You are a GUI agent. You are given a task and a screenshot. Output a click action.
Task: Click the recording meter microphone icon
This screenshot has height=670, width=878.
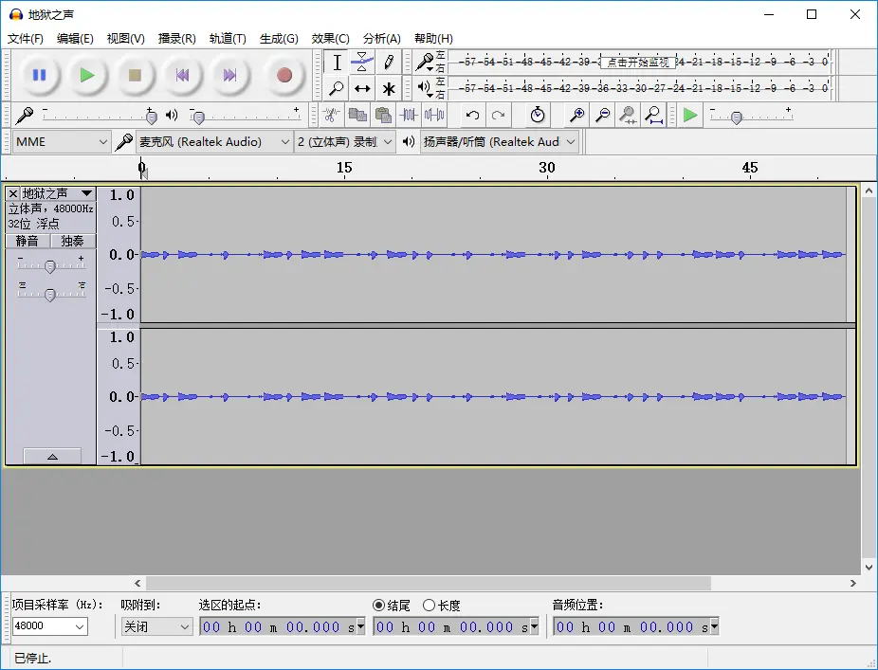[x=425, y=62]
